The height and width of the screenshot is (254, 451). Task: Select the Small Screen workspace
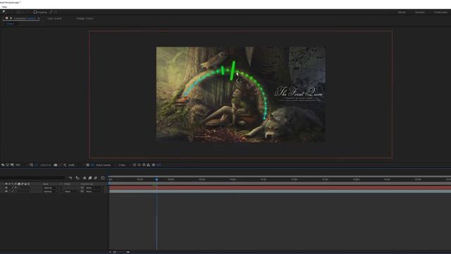[x=440, y=13]
